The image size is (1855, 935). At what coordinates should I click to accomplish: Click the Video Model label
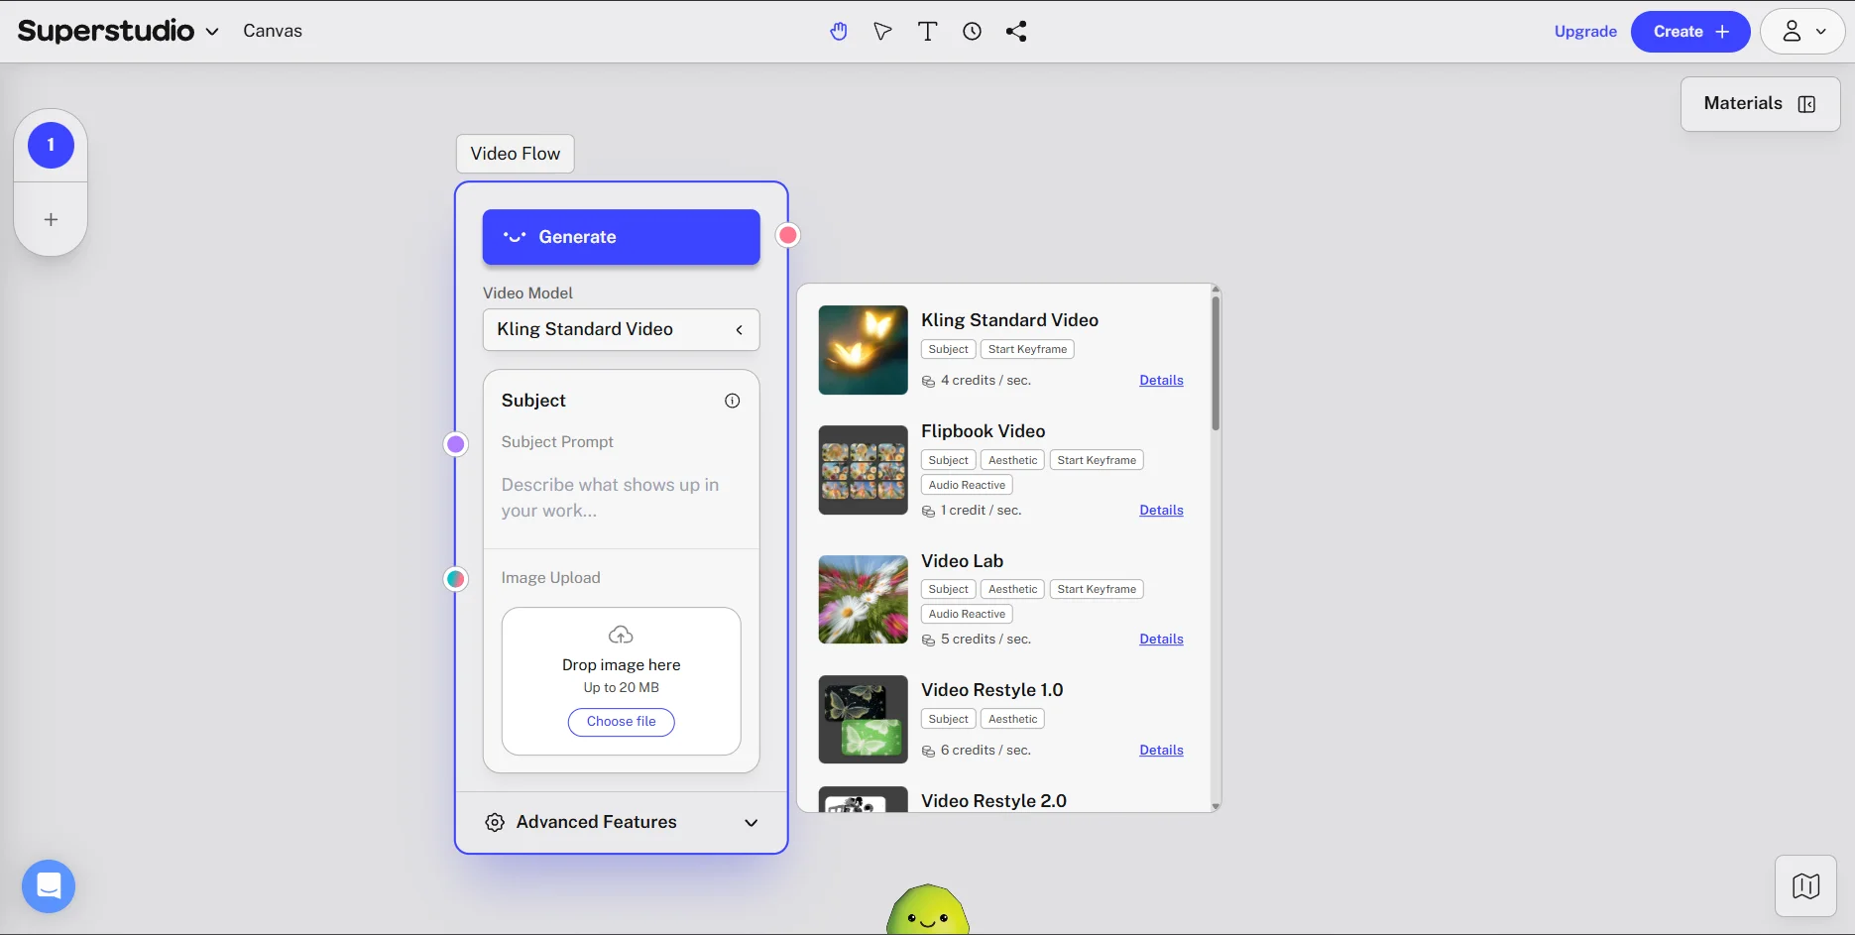tap(527, 293)
